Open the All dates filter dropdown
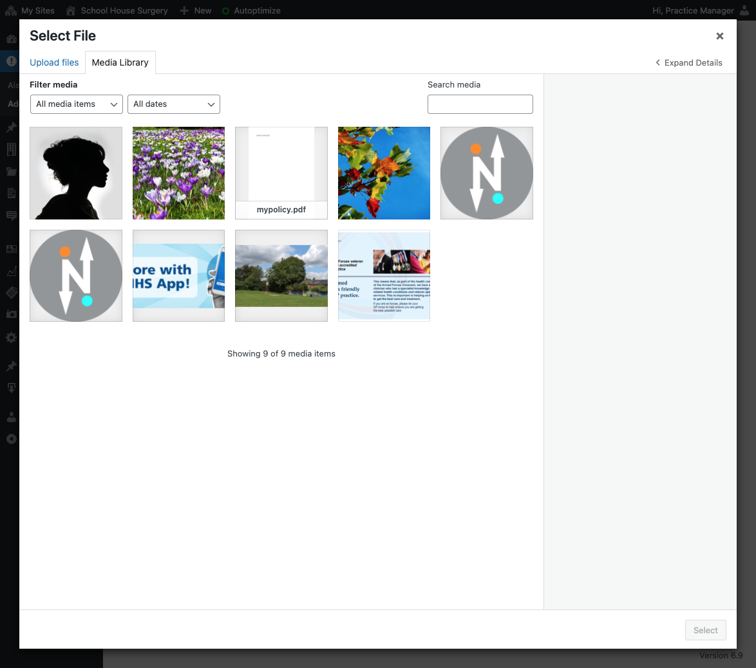This screenshot has height=668, width=756. pos(174,104)
